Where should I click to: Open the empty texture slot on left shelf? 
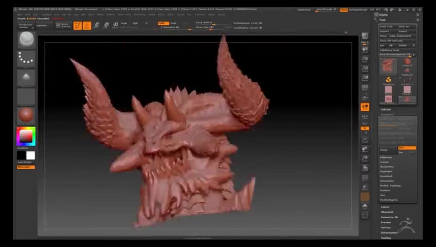(x=26, y=97)
